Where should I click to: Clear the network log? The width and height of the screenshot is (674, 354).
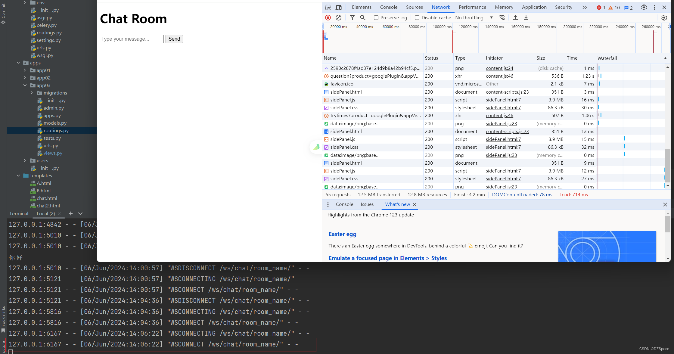[338, 17]
